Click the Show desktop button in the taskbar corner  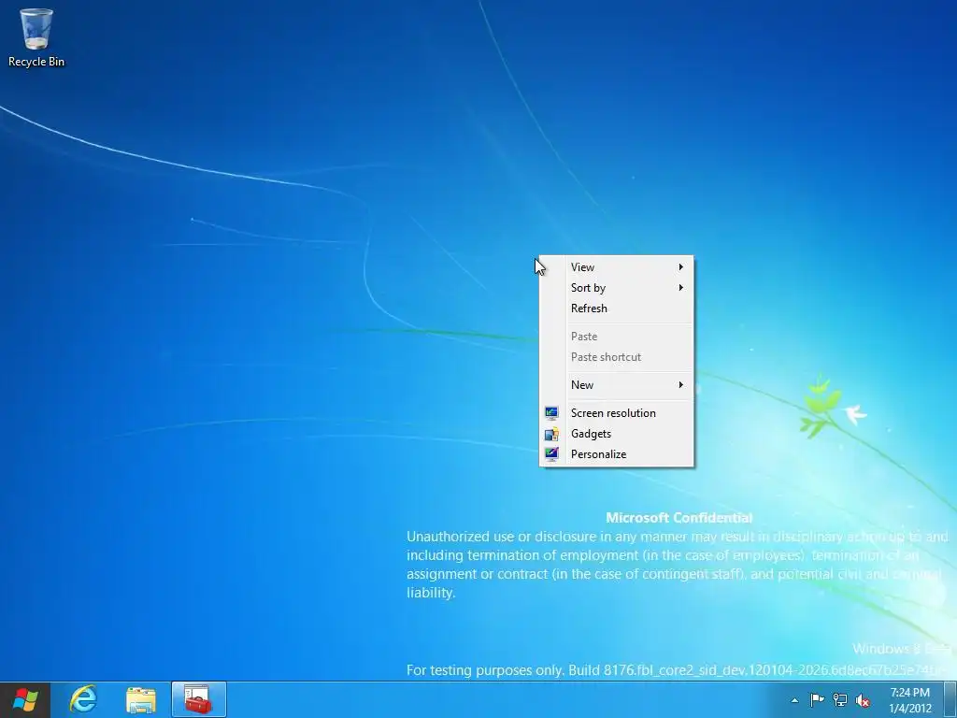click(x=950, y=700)
